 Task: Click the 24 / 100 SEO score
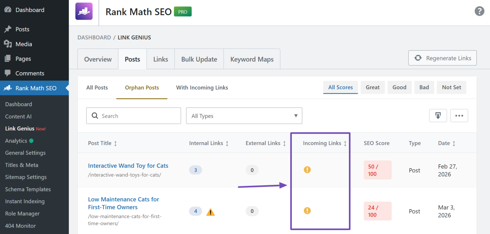coord(378,211)
